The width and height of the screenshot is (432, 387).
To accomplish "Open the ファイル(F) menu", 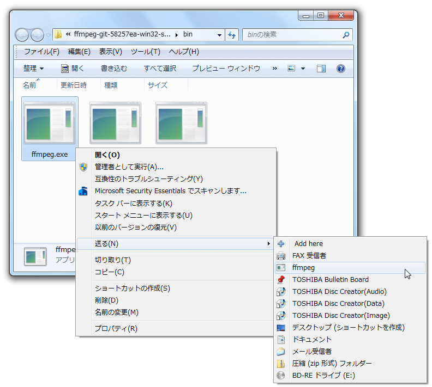I will (x=41, y=52).
